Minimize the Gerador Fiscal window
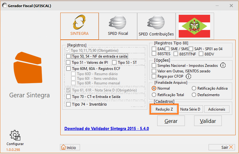 coord(217,6)
